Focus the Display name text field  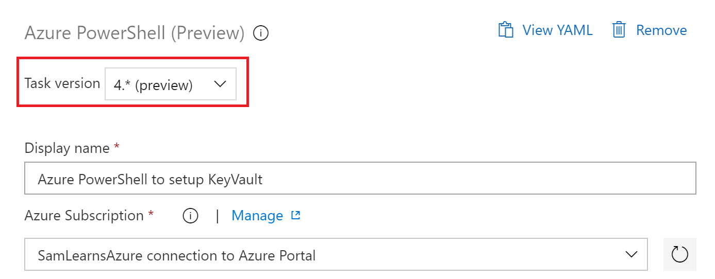pos(360,179)
